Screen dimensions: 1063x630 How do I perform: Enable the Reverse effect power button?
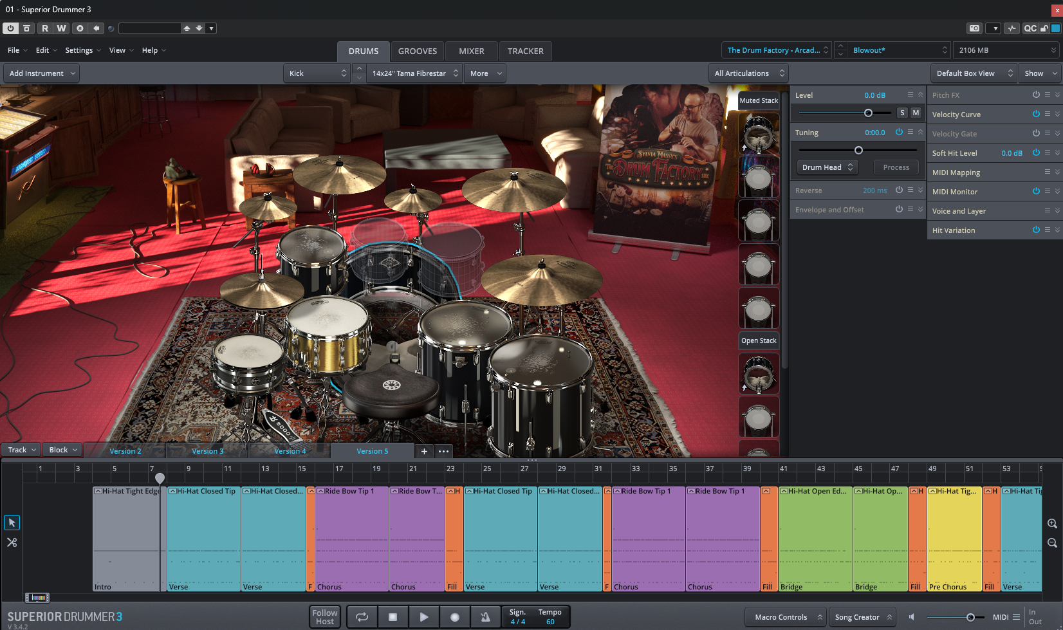[899, 190]
